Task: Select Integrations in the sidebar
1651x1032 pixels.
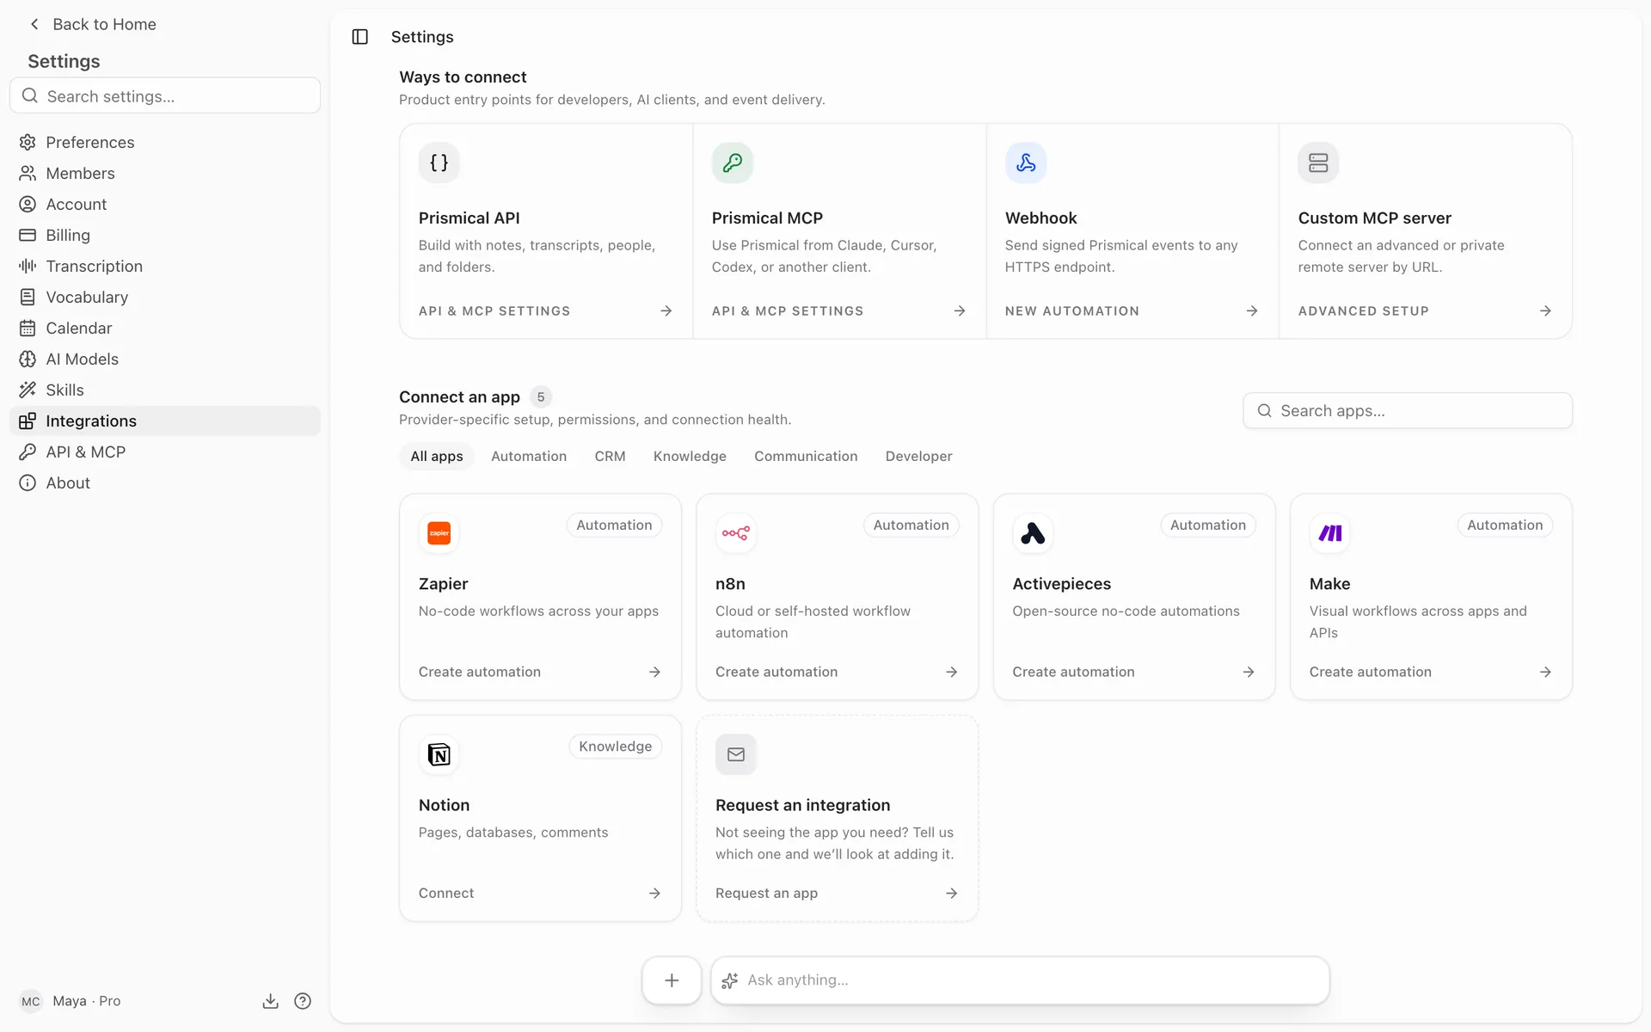Action: point(165,421)
